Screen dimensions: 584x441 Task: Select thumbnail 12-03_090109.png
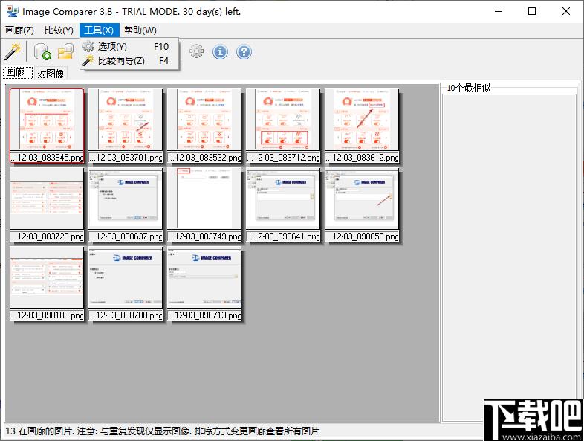pos(47,278)
